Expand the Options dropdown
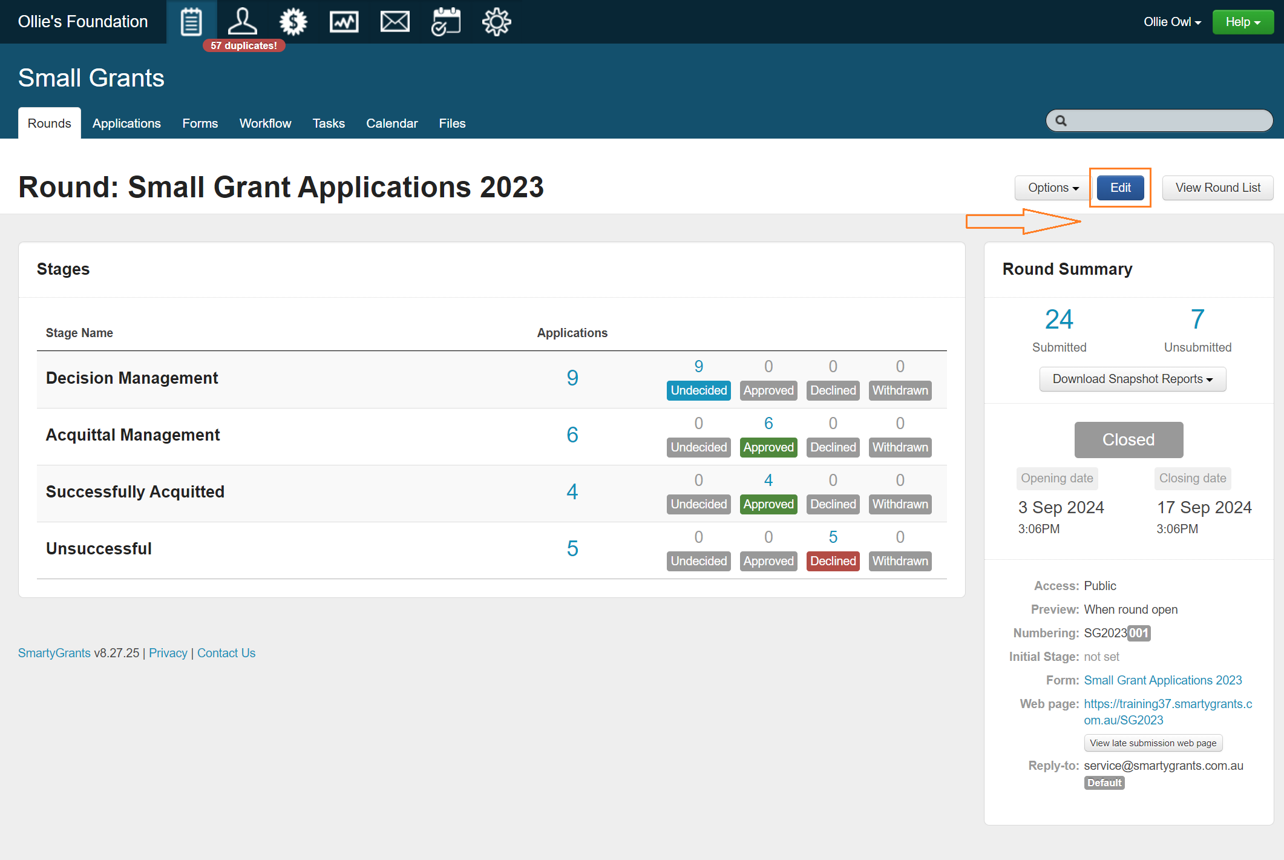1284x860 pixels. pyautogui.click(x=1053, y=188)
